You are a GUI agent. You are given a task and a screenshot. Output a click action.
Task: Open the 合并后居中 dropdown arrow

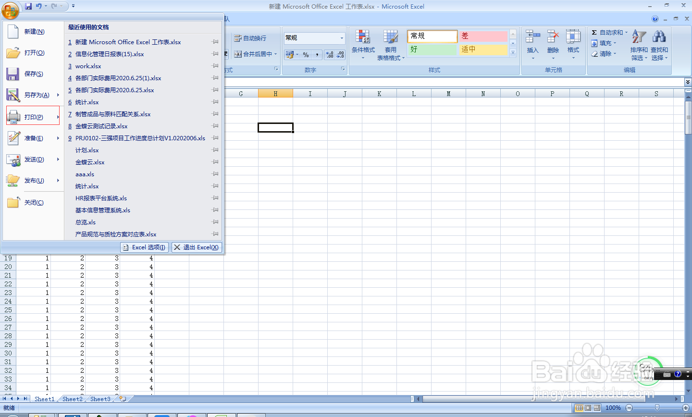(x=276, y=54)
